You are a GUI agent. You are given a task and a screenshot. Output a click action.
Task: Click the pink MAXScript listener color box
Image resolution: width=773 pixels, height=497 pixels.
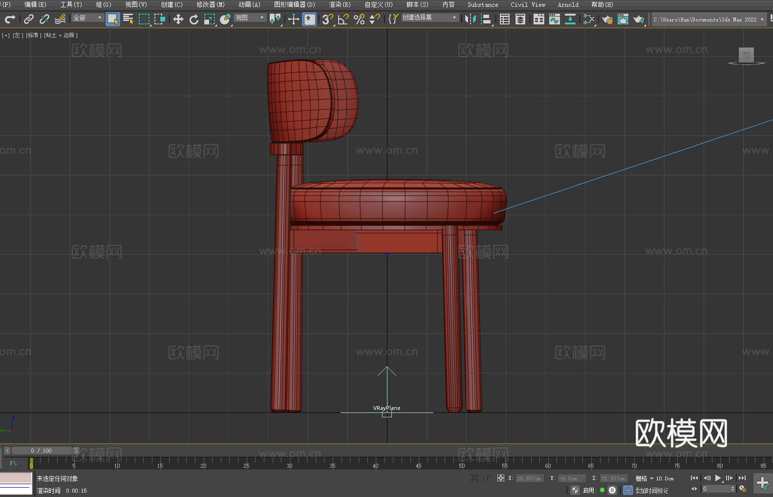(x=16, y=478)
